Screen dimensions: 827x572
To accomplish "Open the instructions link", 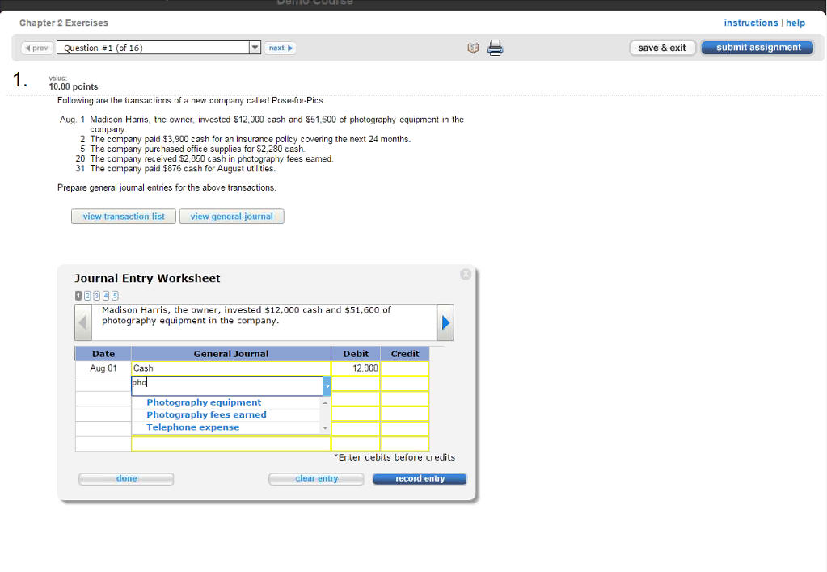I will pos(750,23).
